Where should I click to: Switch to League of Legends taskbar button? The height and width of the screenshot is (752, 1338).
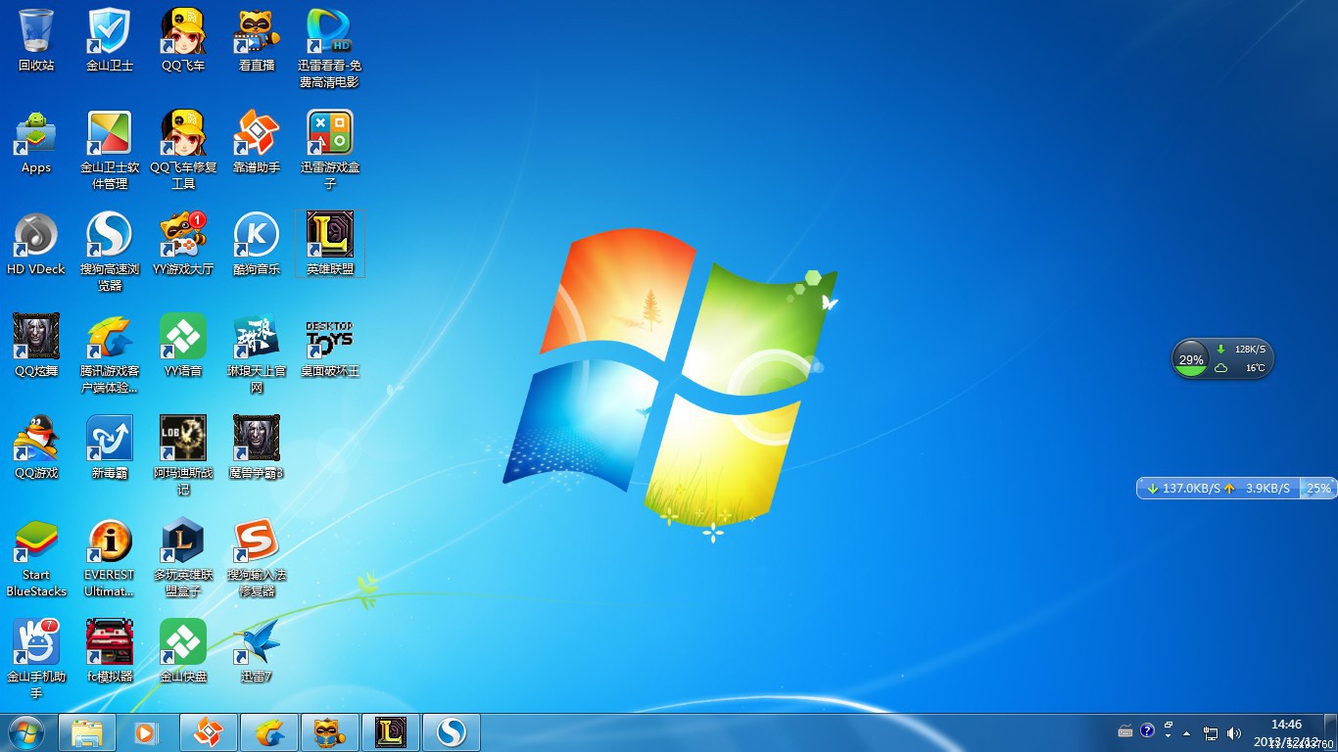point(391,732)
